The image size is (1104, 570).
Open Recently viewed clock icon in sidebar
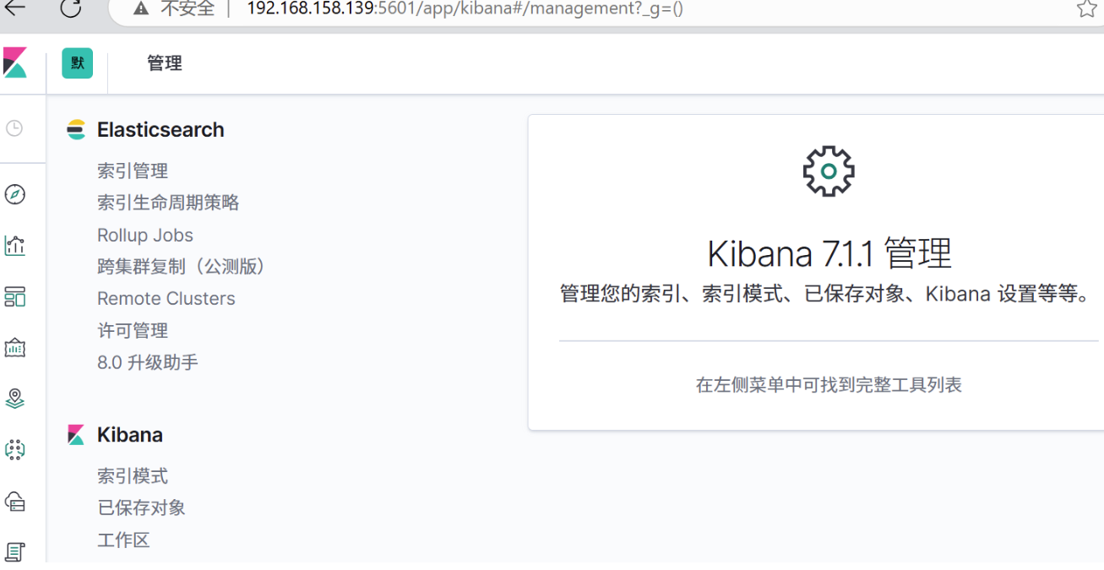point(14,128)
